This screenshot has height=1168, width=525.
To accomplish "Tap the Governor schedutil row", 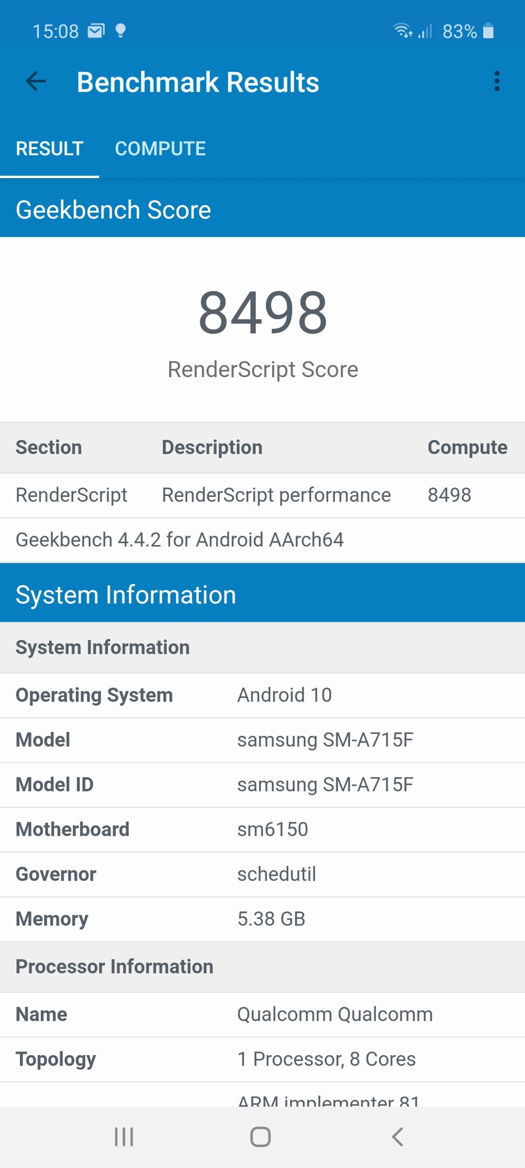I will pos(262,874).
